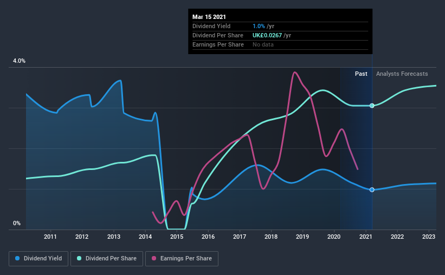
Task: Click the Past section label
Action: (361, 74)
